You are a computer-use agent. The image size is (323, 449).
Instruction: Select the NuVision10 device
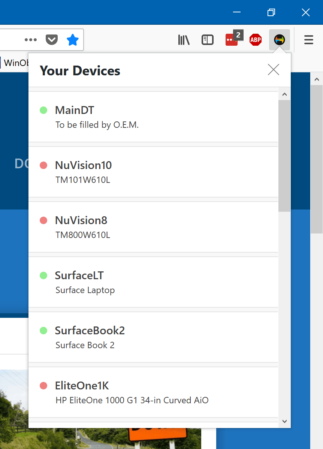(x=153, y=172)
